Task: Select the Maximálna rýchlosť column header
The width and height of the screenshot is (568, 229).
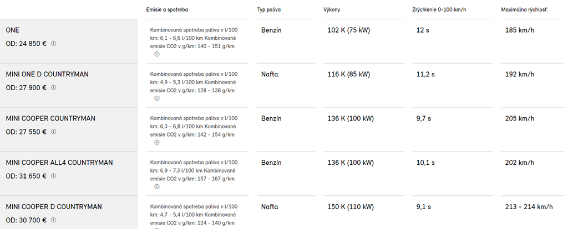Action: (x=524, y=11)
